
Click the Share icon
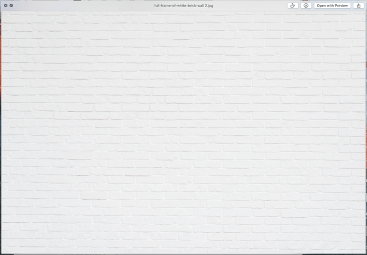(359, 5)
